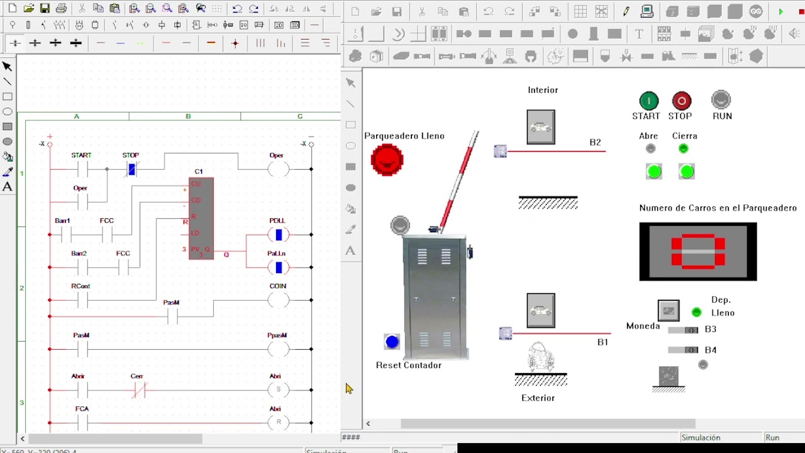This screenshot has height=453, width=805.
Task: Toggle RCont contact in ladder
Action: (x=82, y=300)
